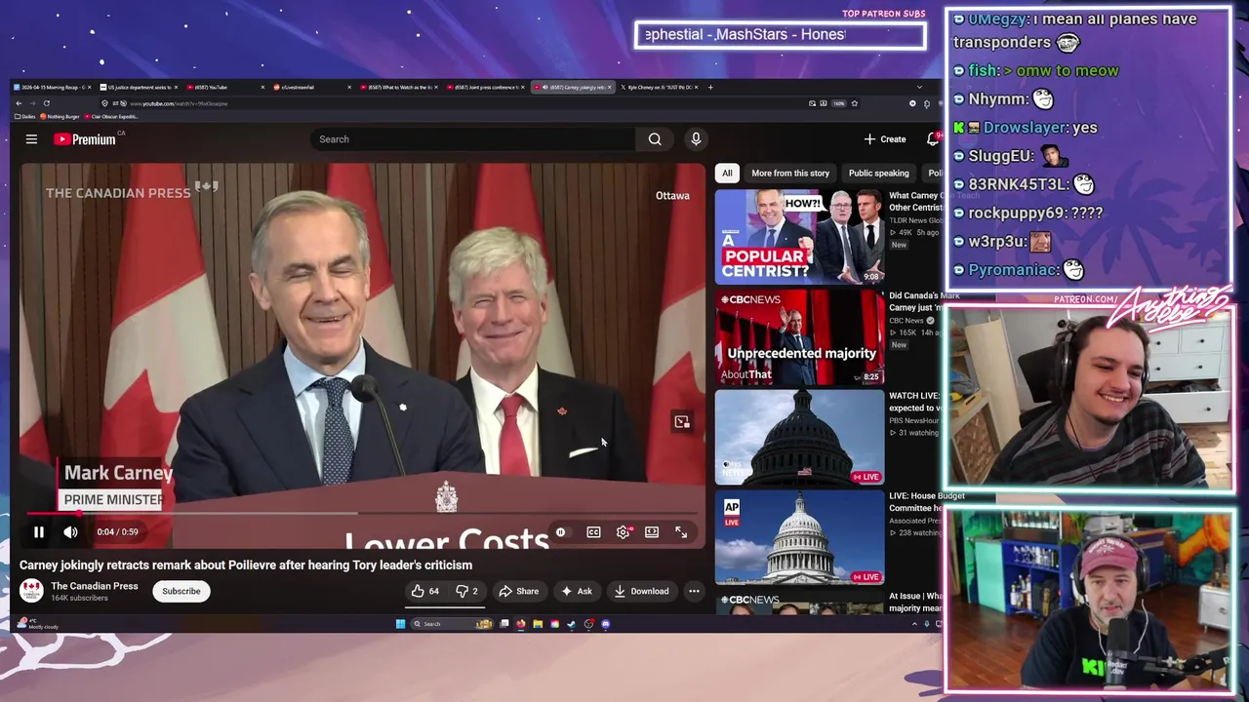Viewport: 1249px width, 702px height.
Task: Open the Windows Start menu
Action: [400, 624]
